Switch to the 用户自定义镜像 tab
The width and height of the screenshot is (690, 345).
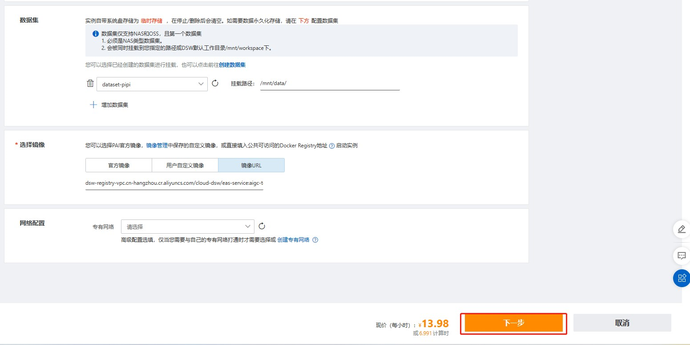pyautogui.click(x=185, y=165)
